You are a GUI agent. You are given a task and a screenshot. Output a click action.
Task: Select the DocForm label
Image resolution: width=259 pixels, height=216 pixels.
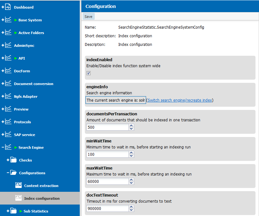(x=22, y=71)
